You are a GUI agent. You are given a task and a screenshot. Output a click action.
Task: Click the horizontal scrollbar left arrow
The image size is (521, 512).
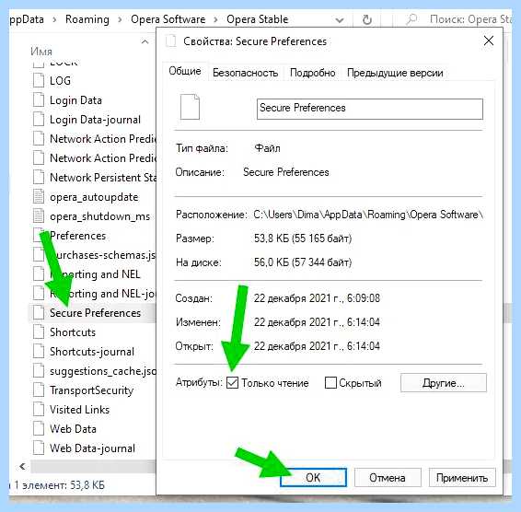point(23,466)
